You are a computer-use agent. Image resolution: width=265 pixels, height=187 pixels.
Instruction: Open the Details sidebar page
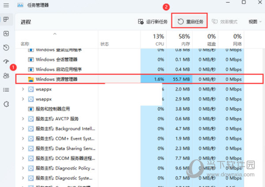[6, 90]
